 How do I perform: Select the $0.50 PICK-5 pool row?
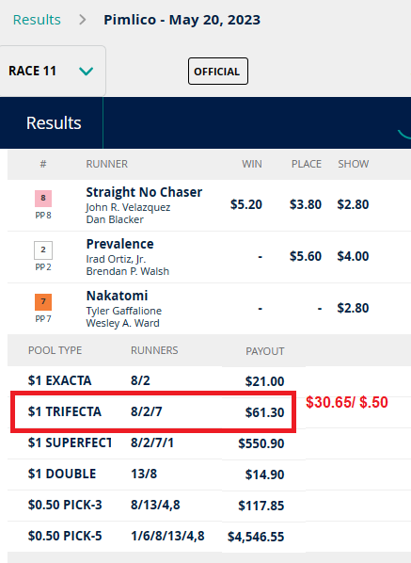[x=156, y=537]
